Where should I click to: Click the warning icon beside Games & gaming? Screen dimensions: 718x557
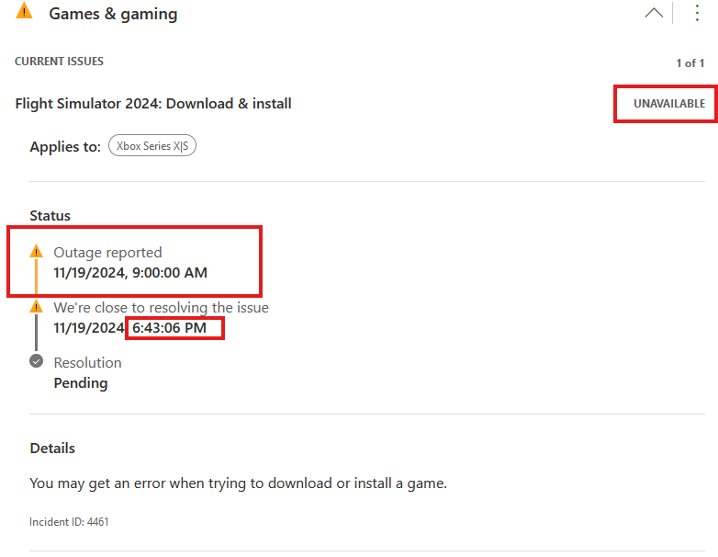coord(25,12)
